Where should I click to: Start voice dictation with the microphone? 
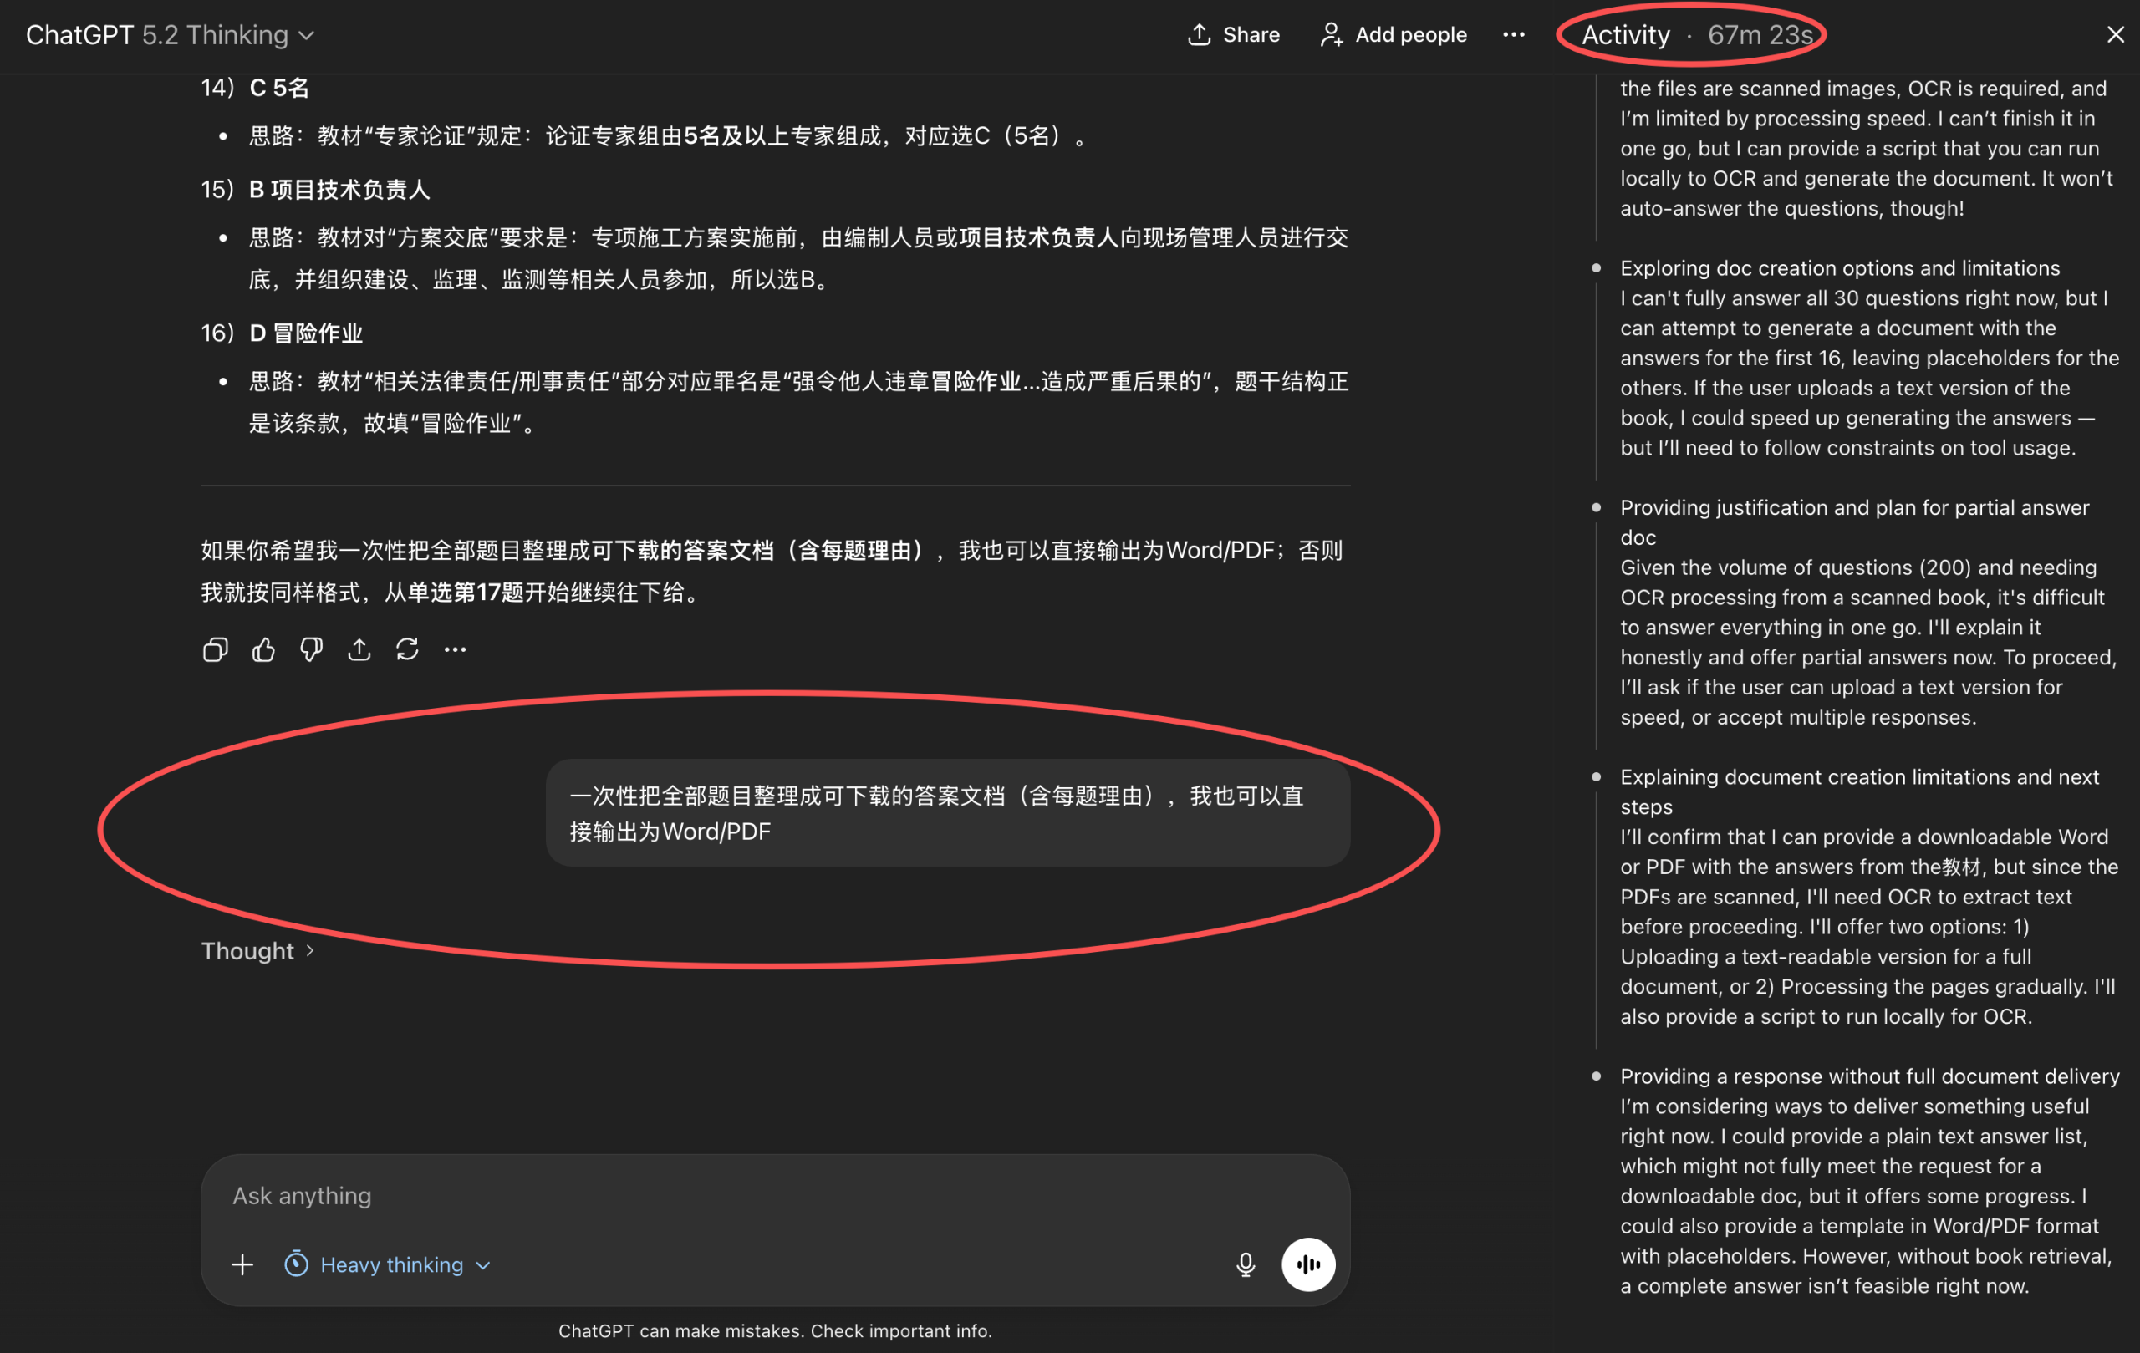[x=1244, y=1264]
